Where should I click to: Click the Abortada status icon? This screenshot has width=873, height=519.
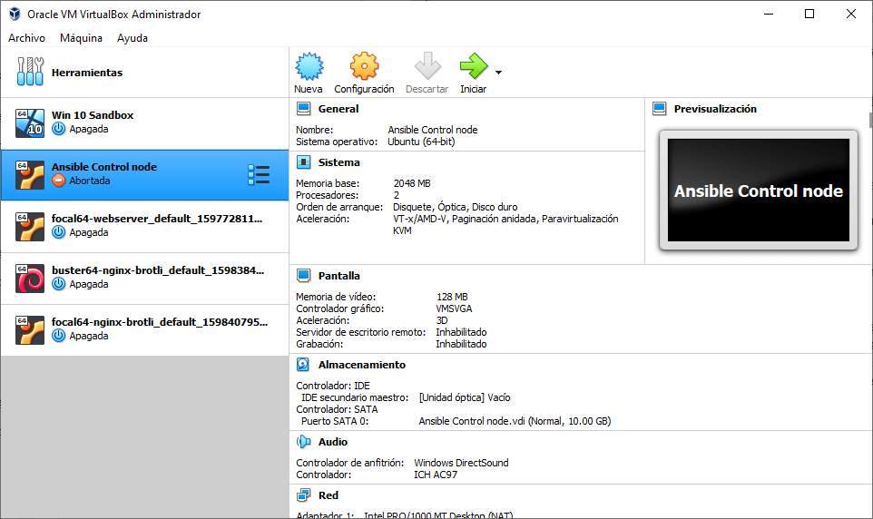click(58, 181)
